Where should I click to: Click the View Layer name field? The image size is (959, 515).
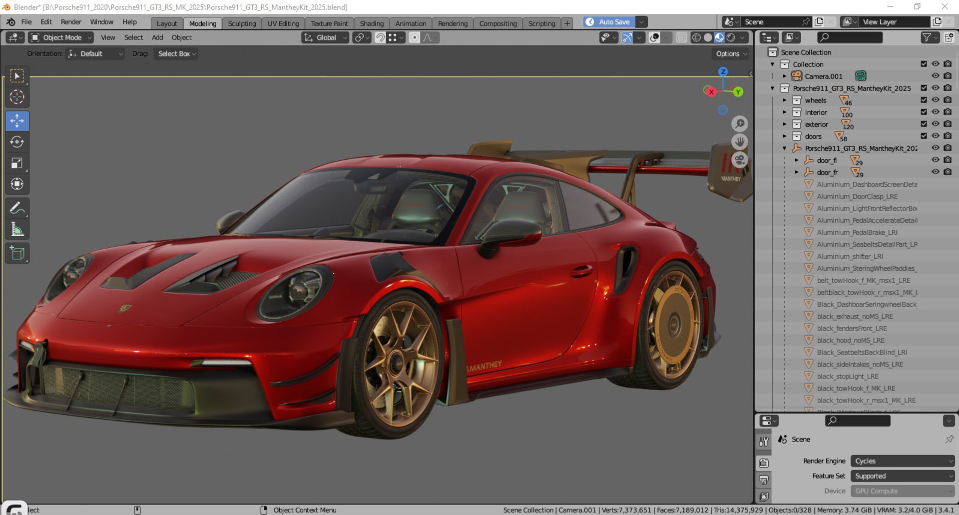point(895,22)
